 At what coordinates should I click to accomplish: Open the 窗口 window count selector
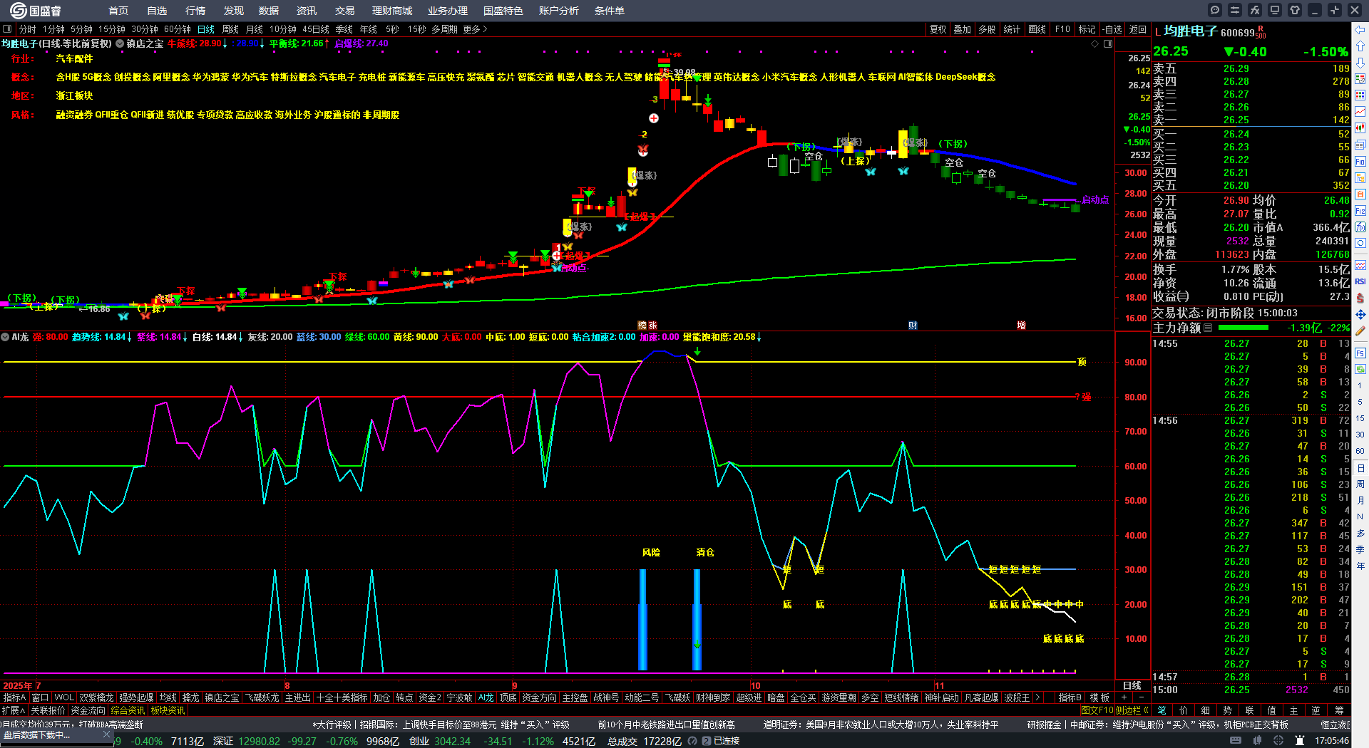click(40, 697)
